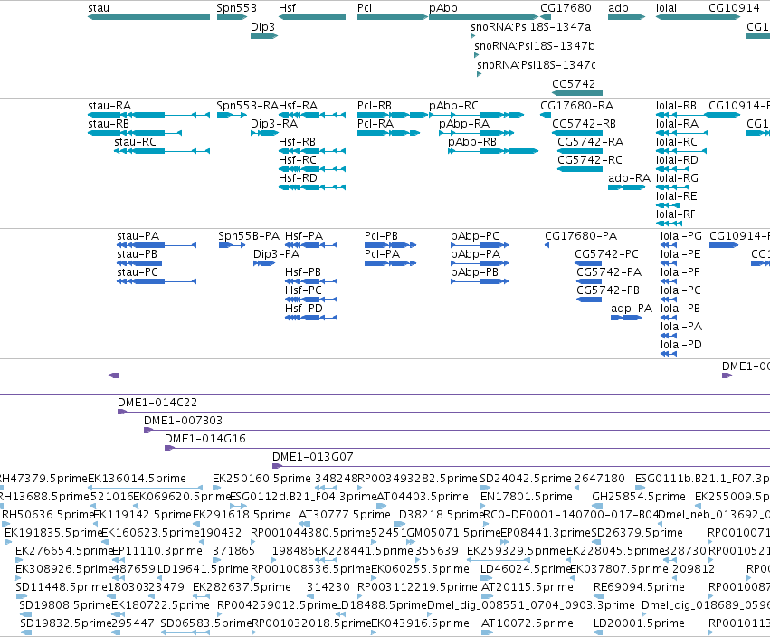Select the Hsf-RC transcript label
The image size is (770, 637).
pyautogui.click(x=298, y=160)
